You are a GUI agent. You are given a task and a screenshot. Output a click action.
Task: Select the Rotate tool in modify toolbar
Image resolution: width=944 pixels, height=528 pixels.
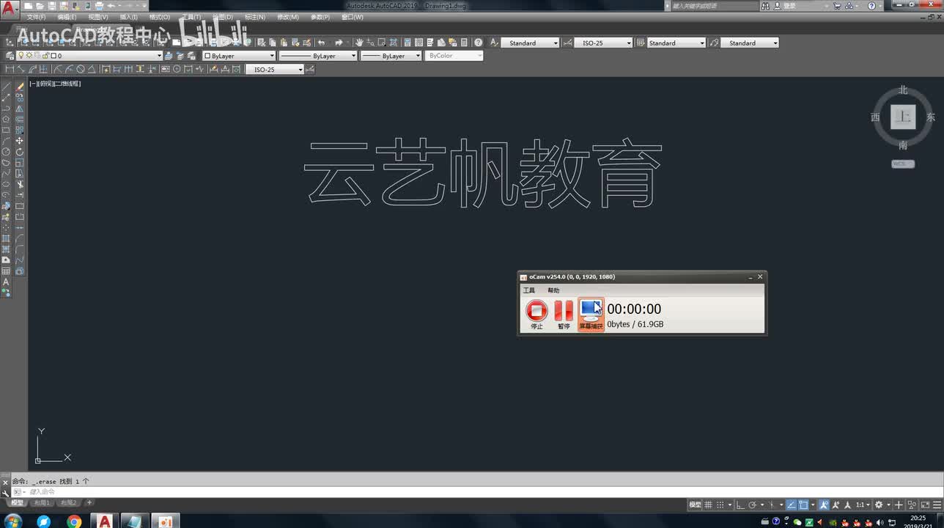pyautogui.click(x=20, y=152)
